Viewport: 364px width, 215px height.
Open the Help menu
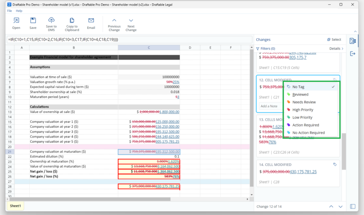point(19,11)
